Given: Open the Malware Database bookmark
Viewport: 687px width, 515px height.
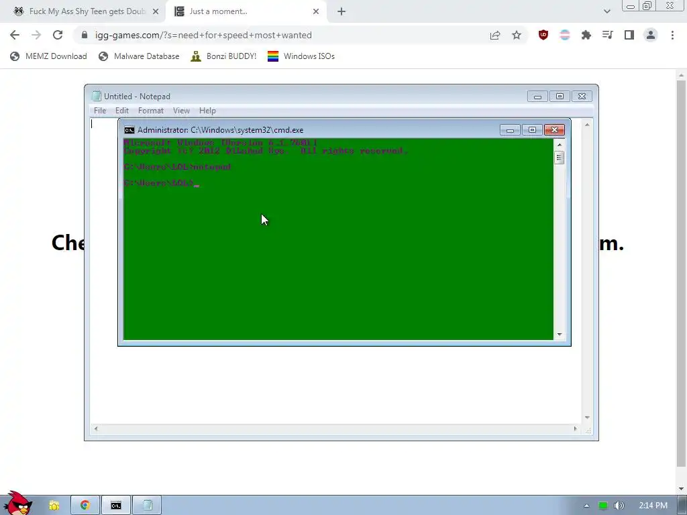Looking at the screenshot, I should click(139, 56).
